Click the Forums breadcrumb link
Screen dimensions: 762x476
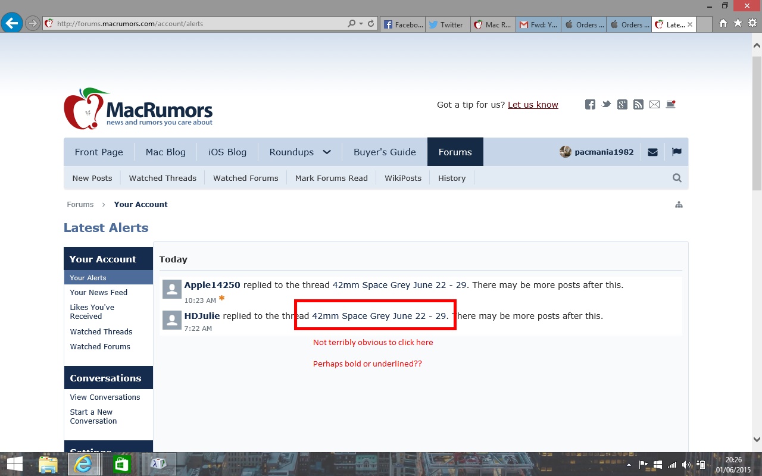pos(80,204)
